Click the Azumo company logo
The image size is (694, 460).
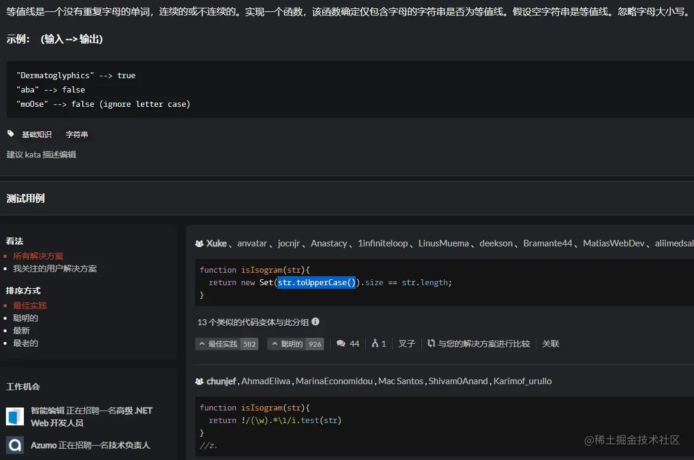(14, 445)
